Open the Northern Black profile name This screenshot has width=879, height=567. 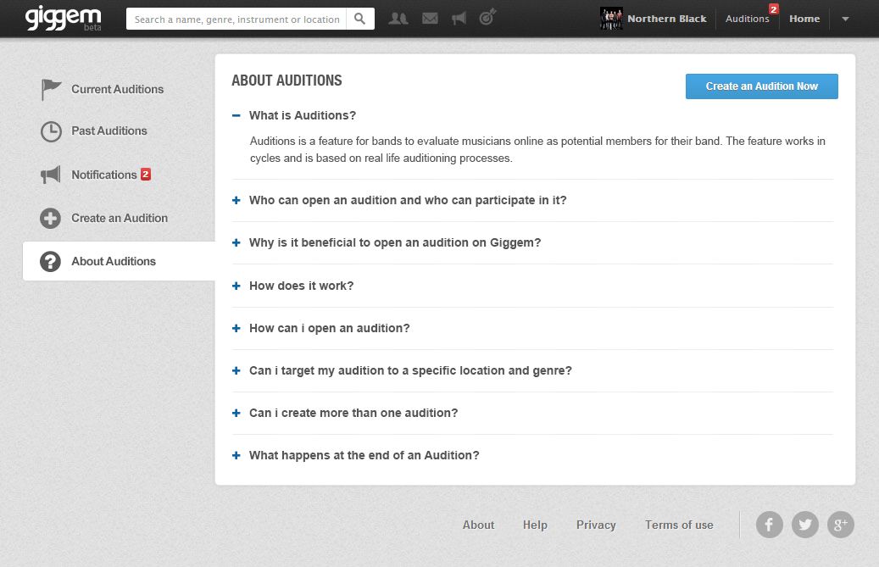click(667, 19)
